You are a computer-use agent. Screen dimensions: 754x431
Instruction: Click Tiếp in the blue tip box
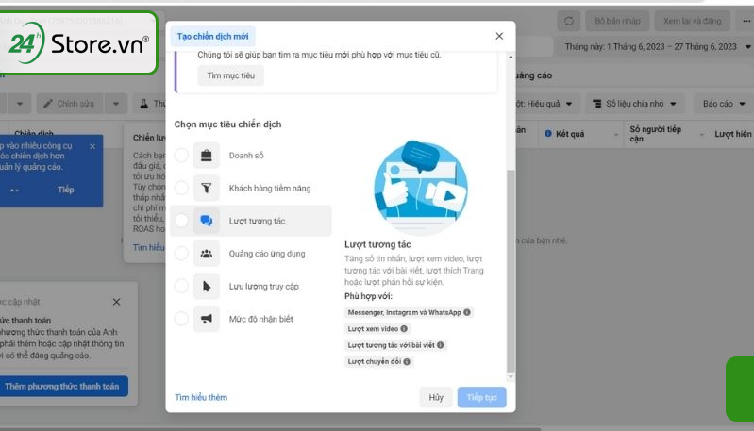pos(66,190)
